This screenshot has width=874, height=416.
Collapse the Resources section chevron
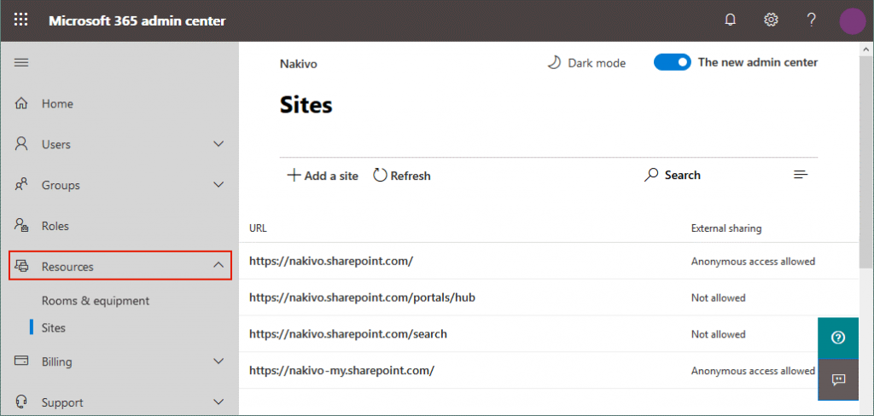[x=218, y=267]
